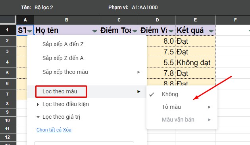
Task: Choose Sắp xếp A đến Z
Action: [x=63, y=44]
